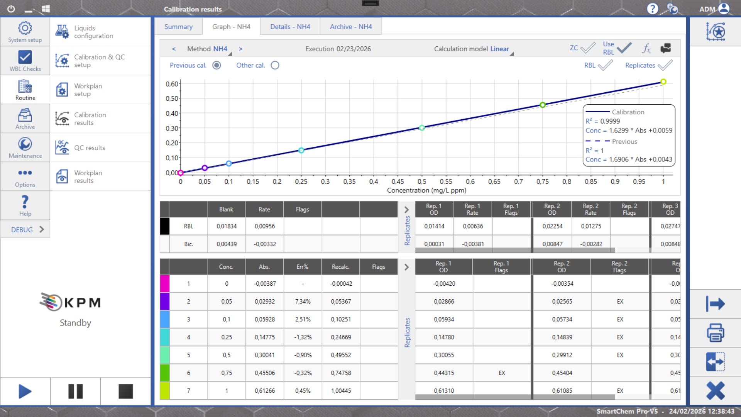741x417 pixels.
Task: Toggle the Replicates checkmark
Action: pos(665,65)
